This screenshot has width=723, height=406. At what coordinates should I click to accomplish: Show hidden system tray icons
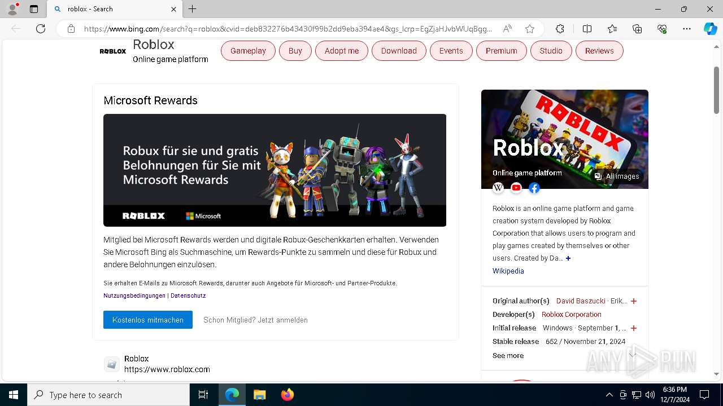click(609, 395)
